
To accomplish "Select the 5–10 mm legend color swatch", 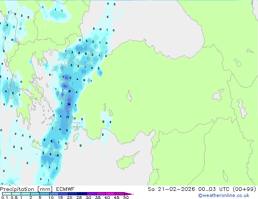I will (44, 194).
